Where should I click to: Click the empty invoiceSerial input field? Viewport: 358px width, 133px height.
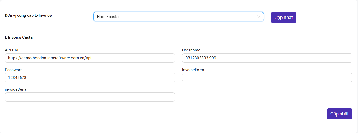coord(90,97)
